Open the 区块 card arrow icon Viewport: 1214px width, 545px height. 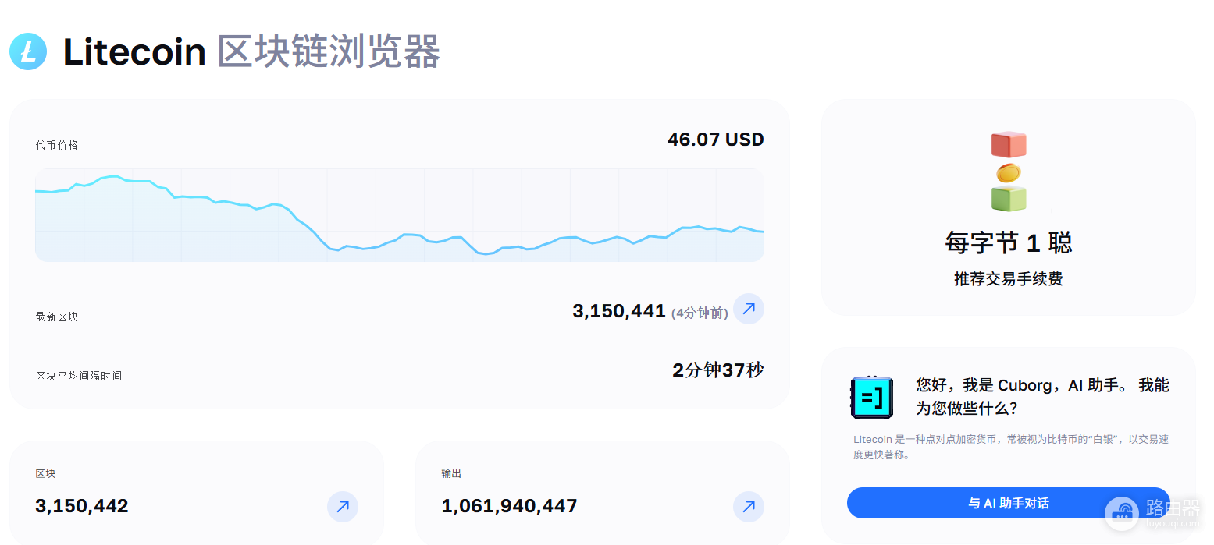342,507
